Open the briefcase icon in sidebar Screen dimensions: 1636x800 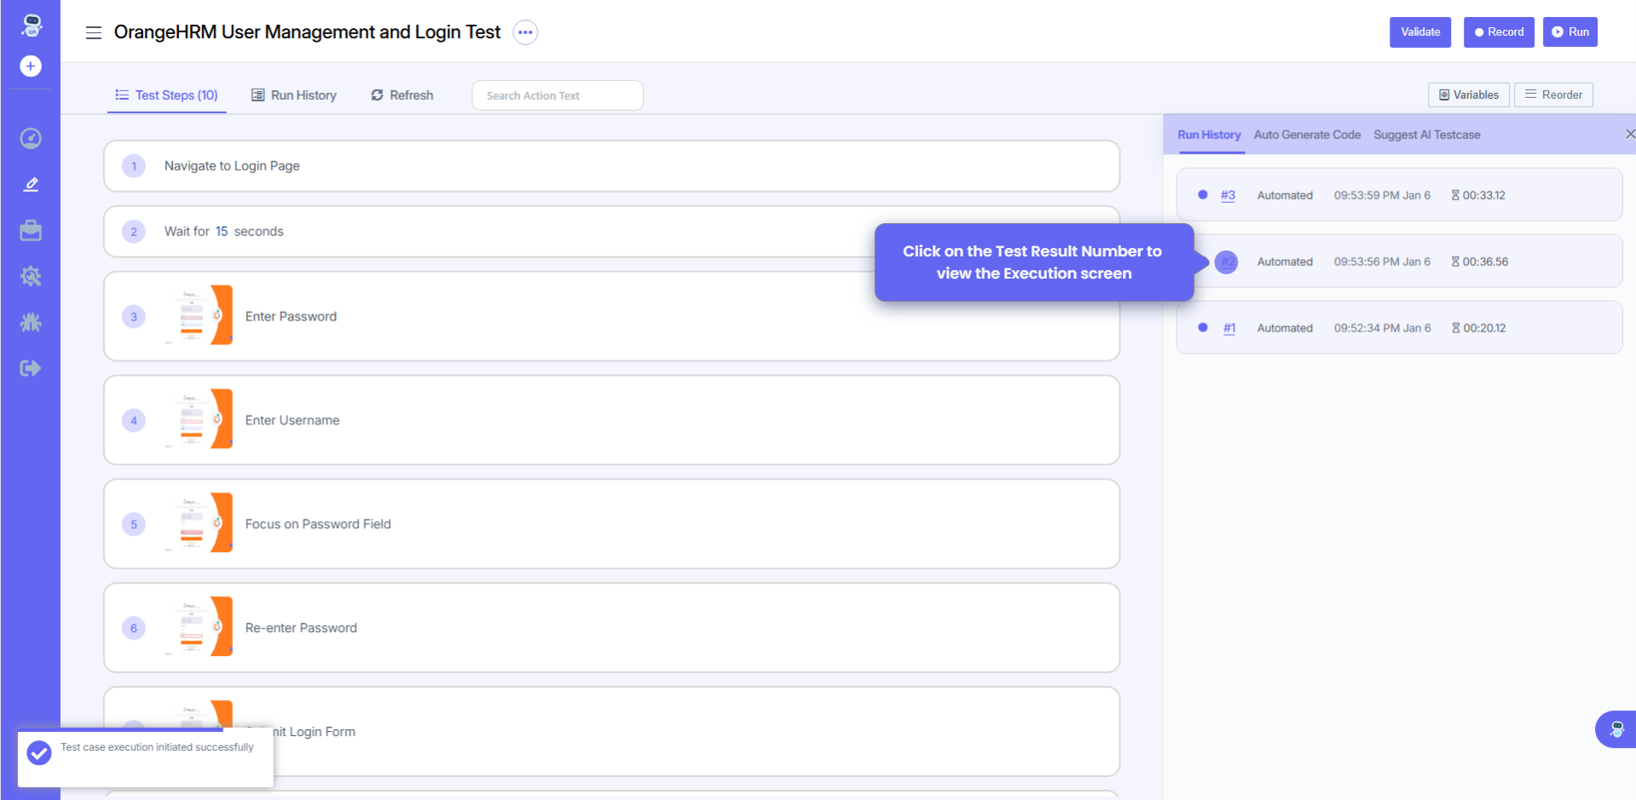point(31,231)
